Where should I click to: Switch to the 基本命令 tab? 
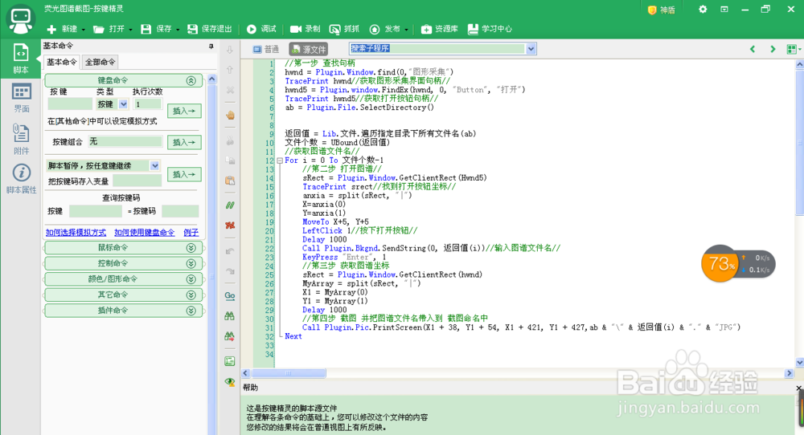(62, 62)
